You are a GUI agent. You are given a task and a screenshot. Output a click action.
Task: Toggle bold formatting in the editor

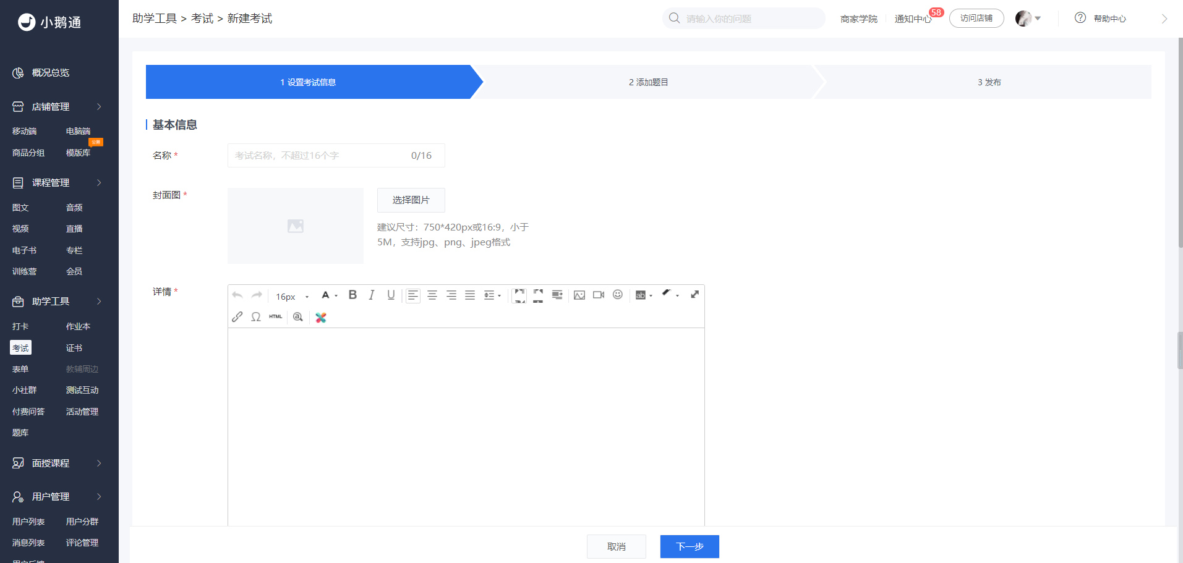[352, 295]
